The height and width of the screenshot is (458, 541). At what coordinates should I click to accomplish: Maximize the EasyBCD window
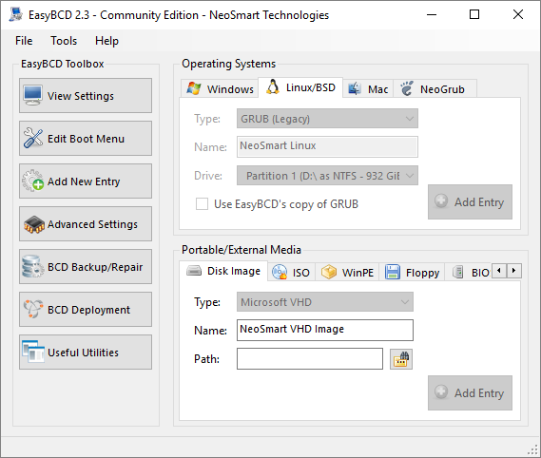click(474, 14)
